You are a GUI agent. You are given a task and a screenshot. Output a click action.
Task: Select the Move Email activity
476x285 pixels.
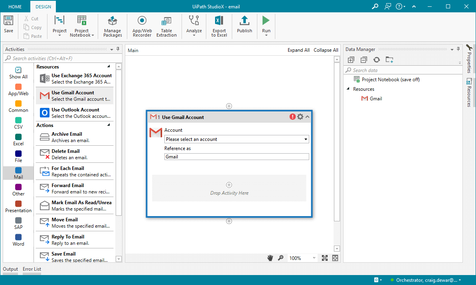(x=75, y=223)
